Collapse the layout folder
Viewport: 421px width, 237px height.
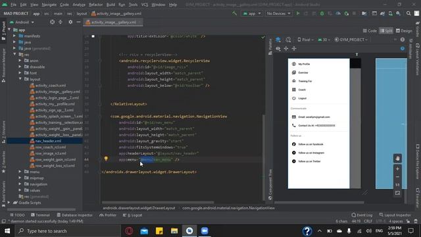[x=20, y=79]
